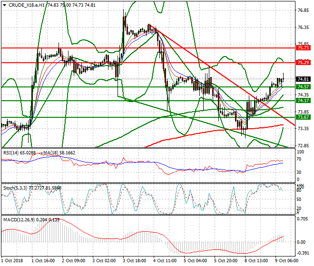Click the 8 Oct 13:00 time label

pos(256,261)
